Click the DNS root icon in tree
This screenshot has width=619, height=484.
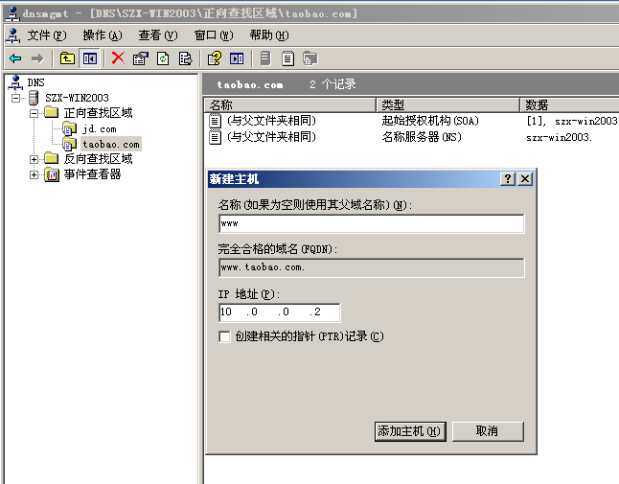(x=15, y=82)
